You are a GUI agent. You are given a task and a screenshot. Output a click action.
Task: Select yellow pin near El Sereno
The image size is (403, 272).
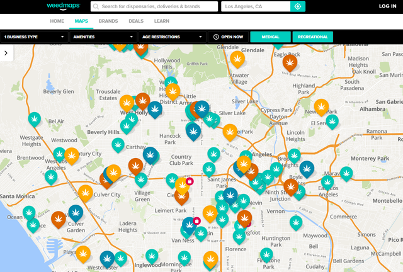coord(321,106)
